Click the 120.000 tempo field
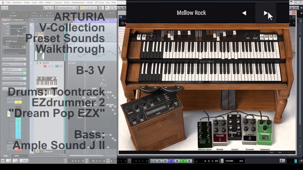 coord(229,161)
